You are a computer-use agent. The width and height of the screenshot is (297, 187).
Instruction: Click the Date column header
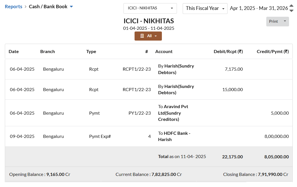14,52
